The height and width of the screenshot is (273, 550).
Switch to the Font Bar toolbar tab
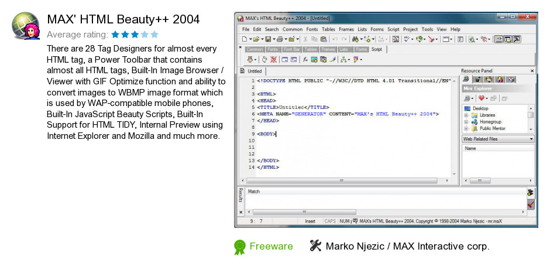[x=292, y=50]
